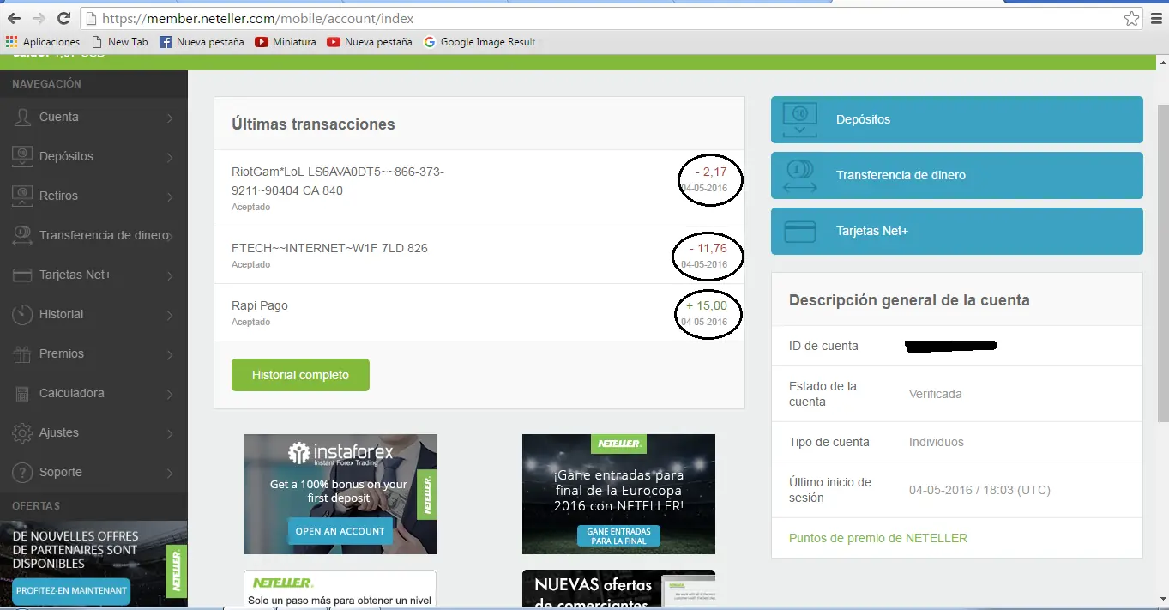Click the + 15,00 transaction amount
Screen dimensions: 1169x610
pyautogui.click(x=707, y=305)
